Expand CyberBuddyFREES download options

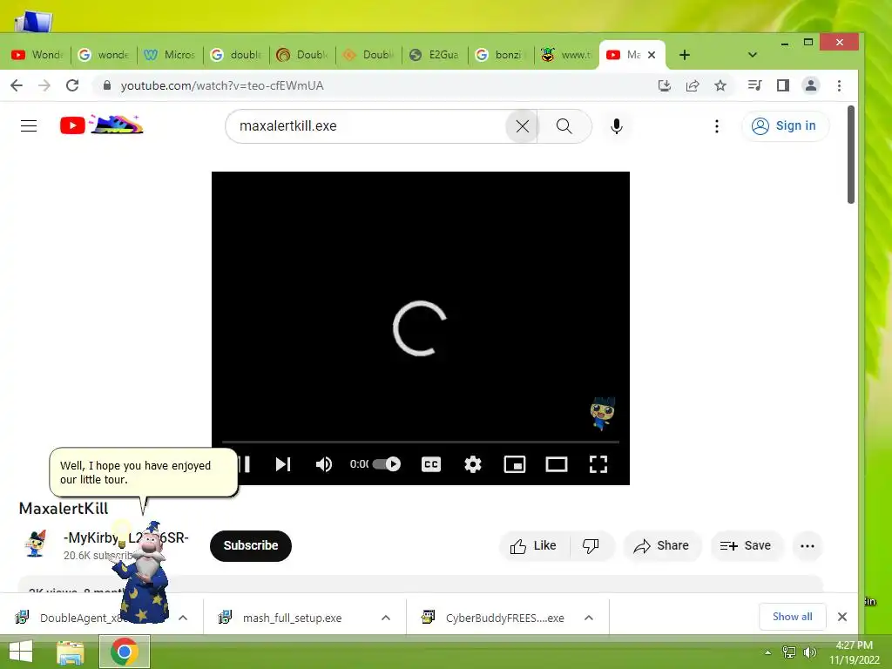[589, 618]
